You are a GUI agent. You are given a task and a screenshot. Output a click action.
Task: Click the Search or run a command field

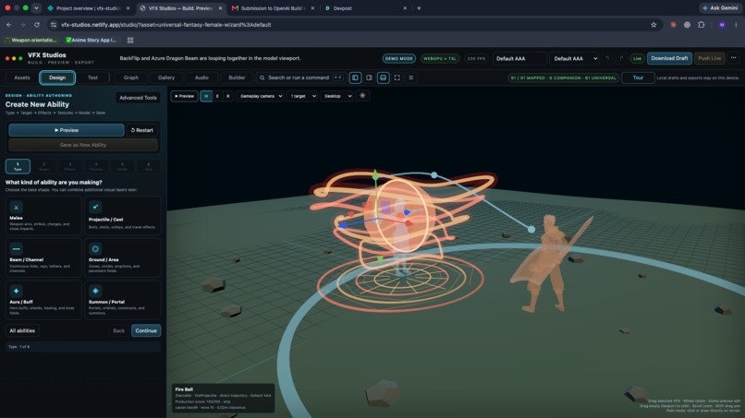(x=300, y=78)
